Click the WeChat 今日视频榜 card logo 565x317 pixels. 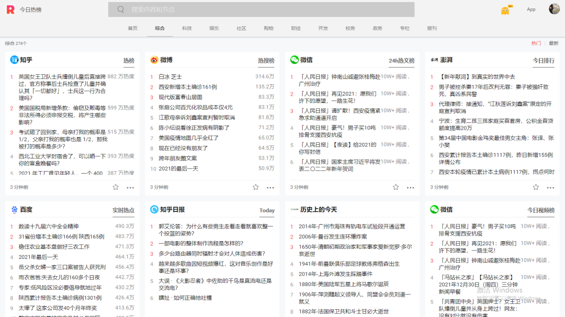tap(434, 209)
